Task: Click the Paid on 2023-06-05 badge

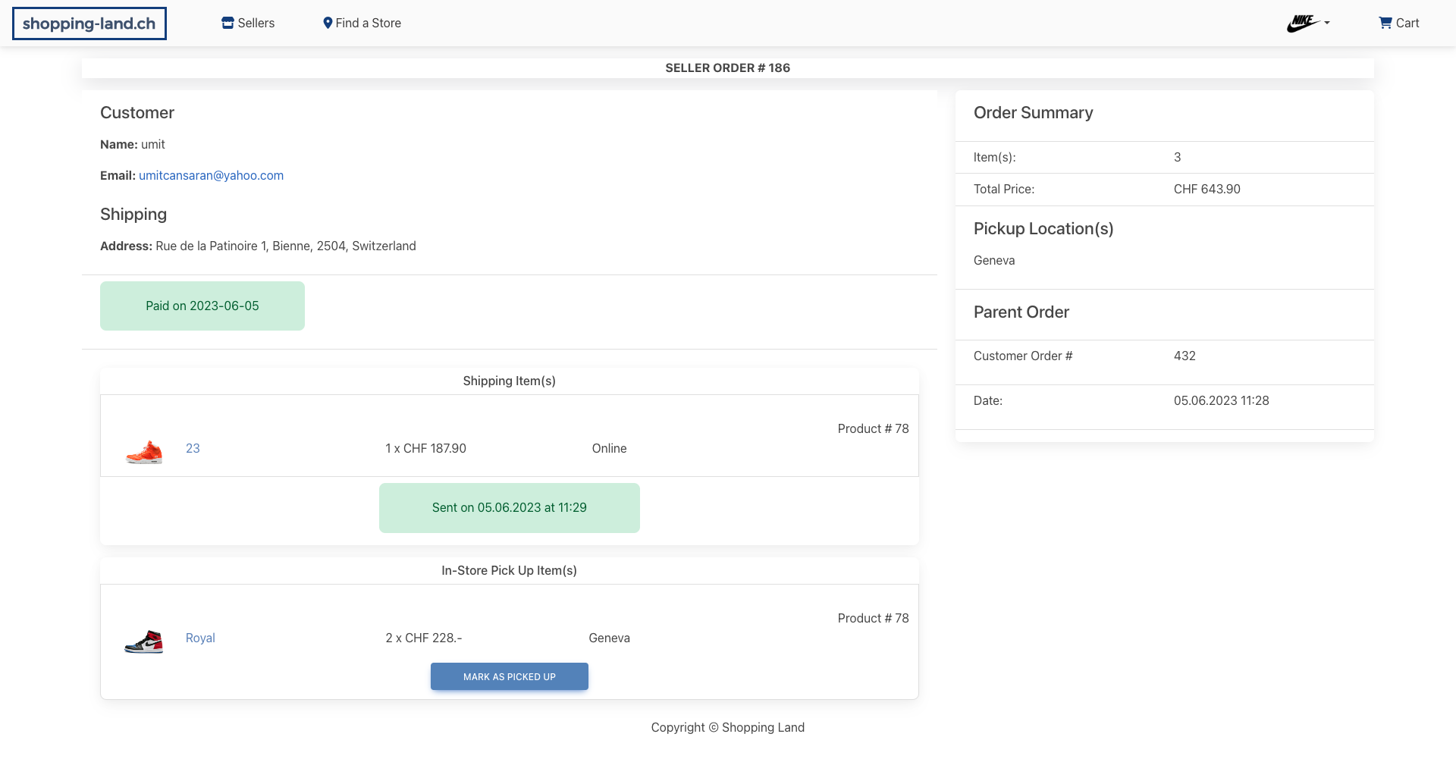Action: click(x=202, y=306)
